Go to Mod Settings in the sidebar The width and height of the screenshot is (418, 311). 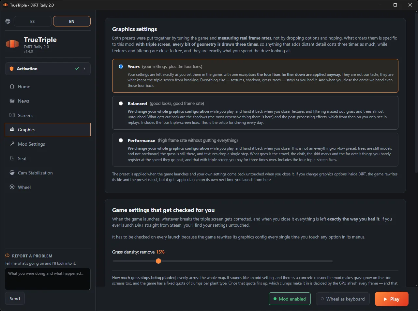click(x=48, y=144)
